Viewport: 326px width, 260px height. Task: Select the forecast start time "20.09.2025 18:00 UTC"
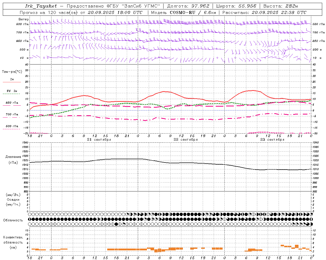[115, 12]
